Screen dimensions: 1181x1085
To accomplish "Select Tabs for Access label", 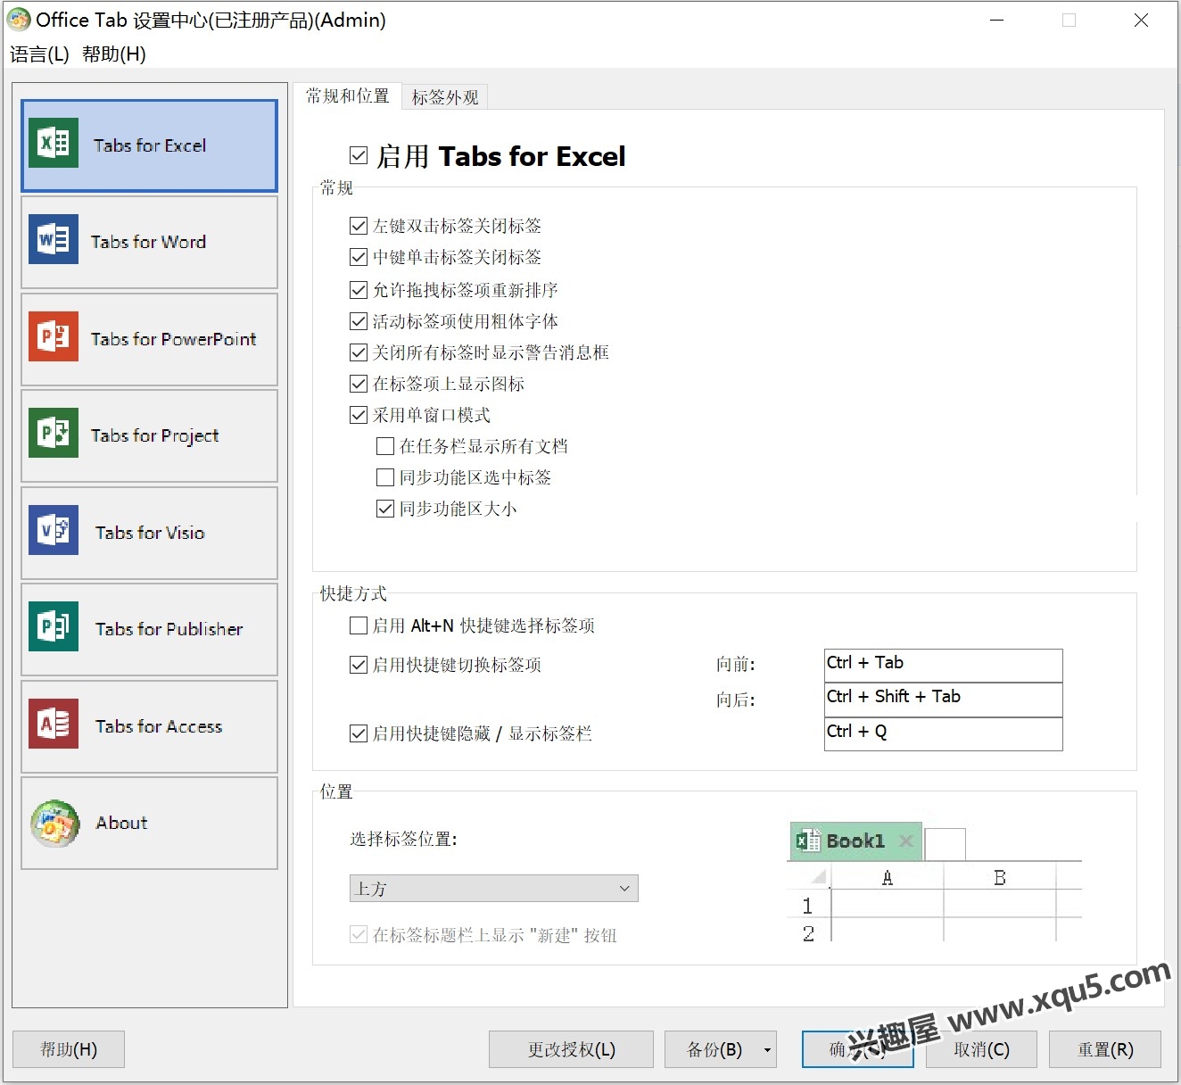I will [x=159, y=726].
